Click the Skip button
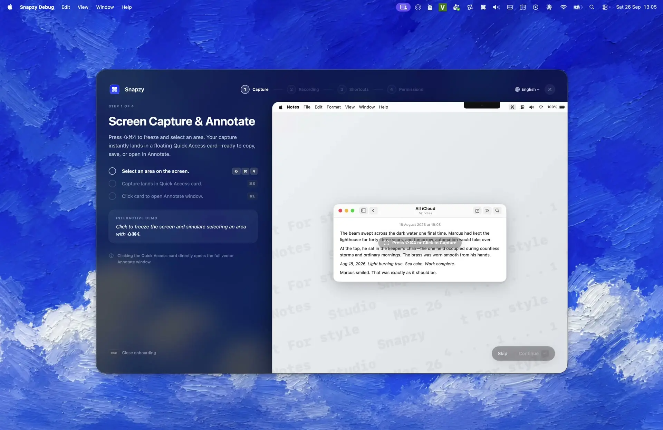The image size is (663, 430). tap(502, 353)
